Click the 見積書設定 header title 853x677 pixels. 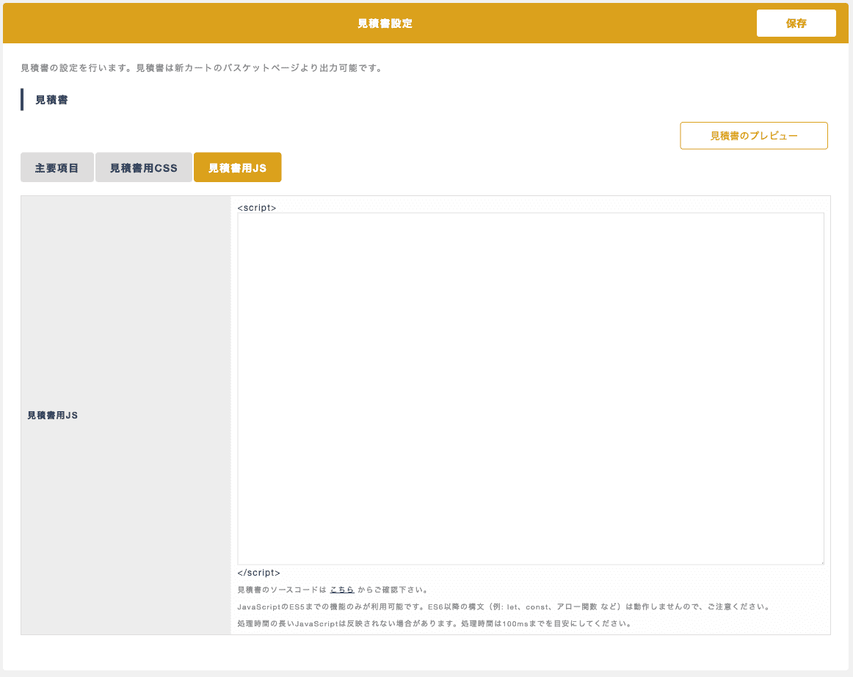coord(385,23)
